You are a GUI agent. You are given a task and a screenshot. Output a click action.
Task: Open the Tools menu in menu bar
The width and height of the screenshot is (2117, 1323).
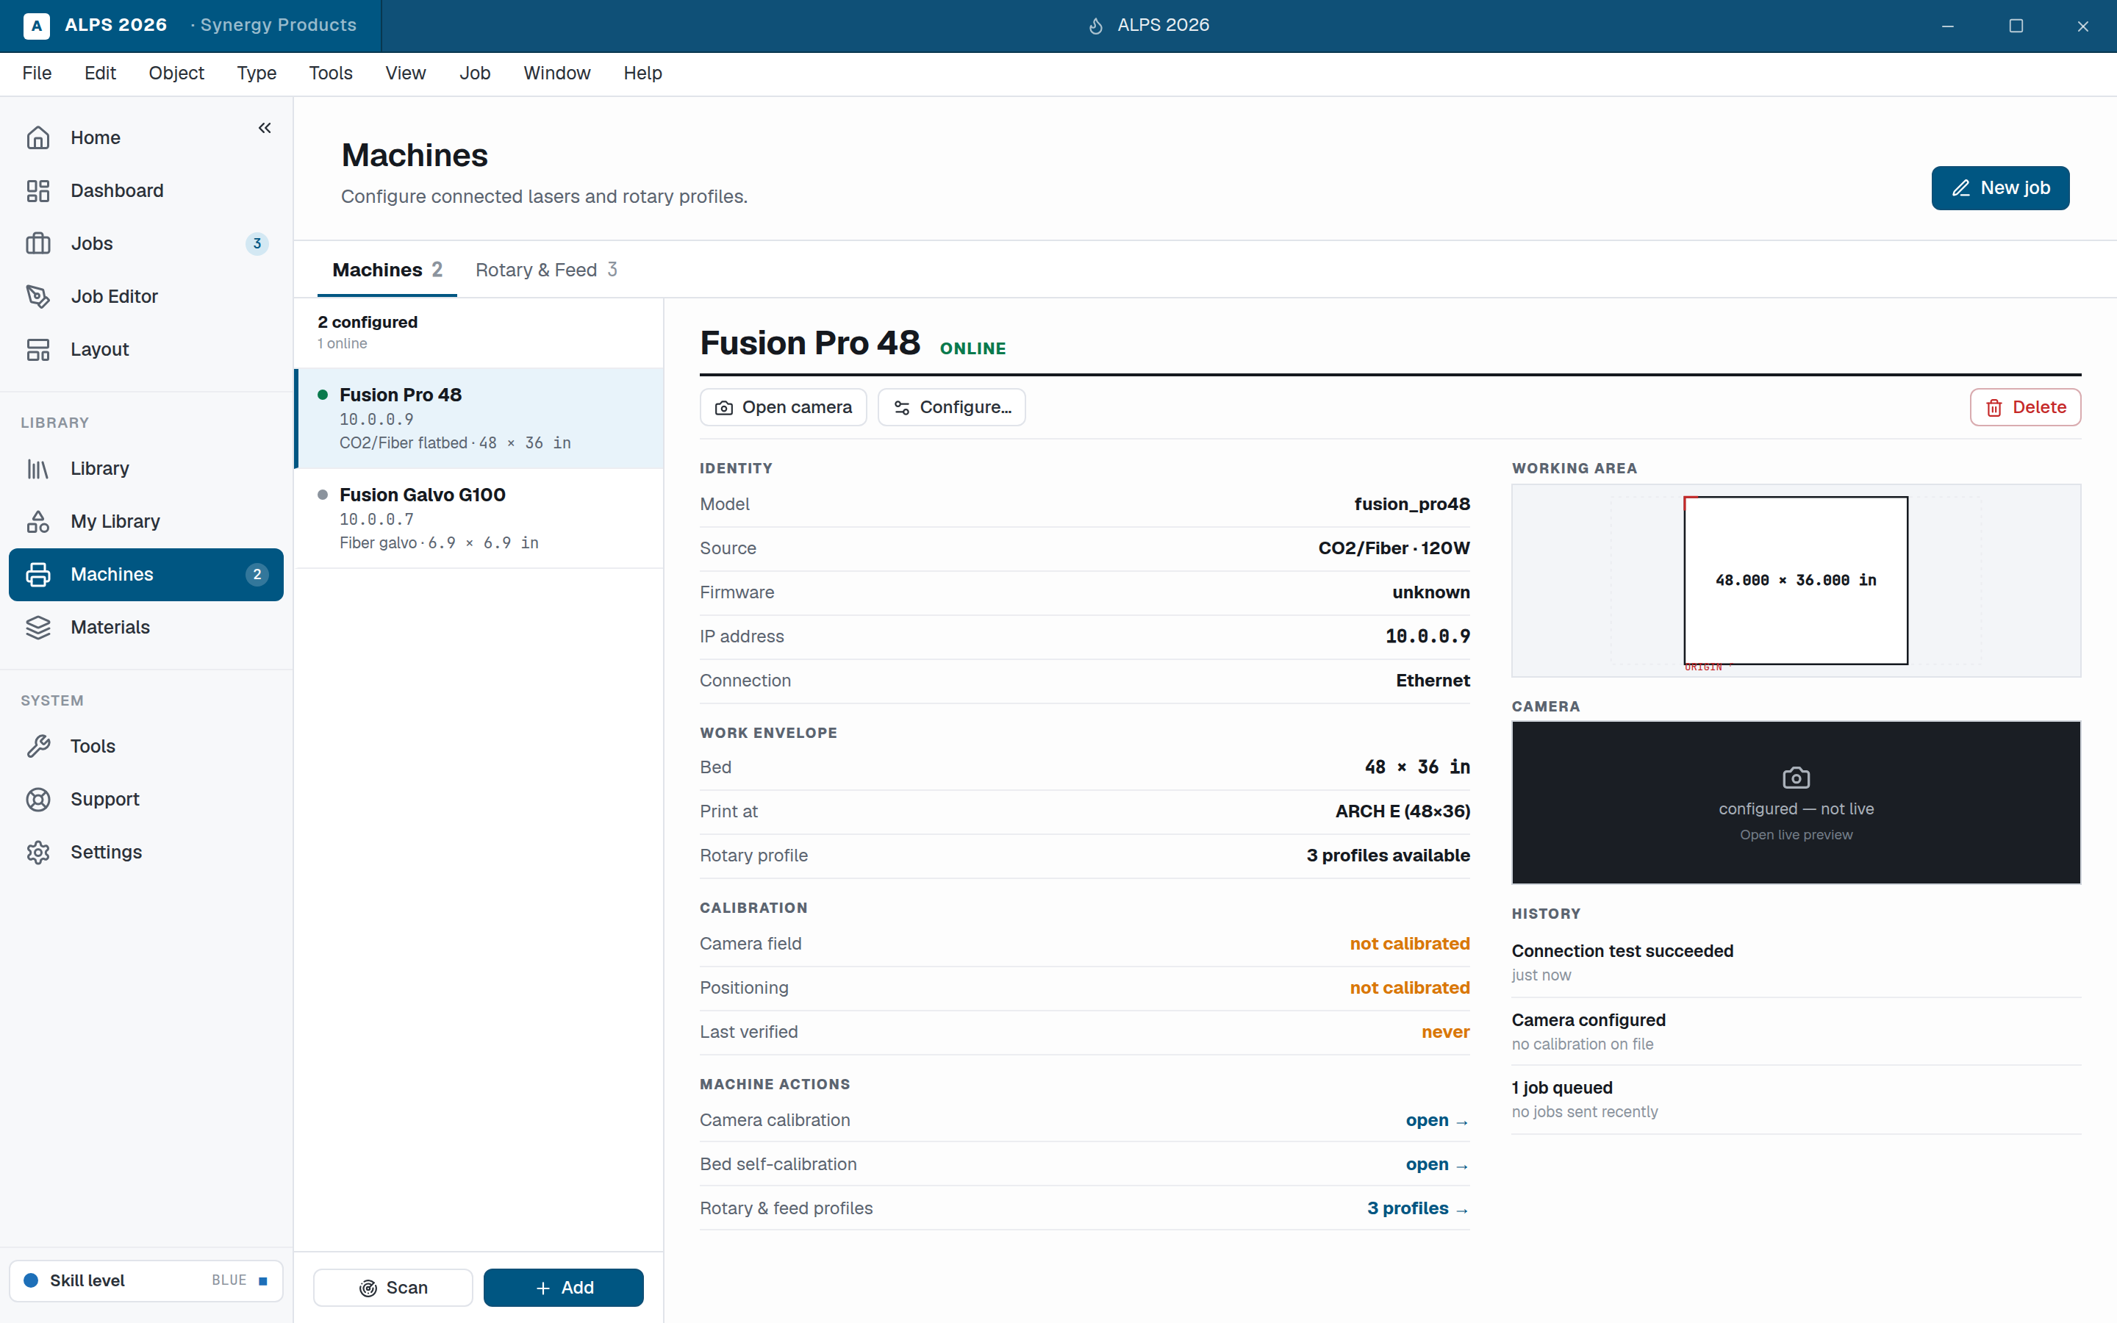tap(331, 73)
